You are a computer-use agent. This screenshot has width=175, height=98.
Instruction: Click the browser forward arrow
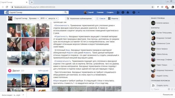point(2,7)
